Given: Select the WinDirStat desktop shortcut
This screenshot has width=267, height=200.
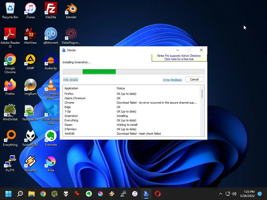Looking at the screenshot, I should (x=10, y=113).
